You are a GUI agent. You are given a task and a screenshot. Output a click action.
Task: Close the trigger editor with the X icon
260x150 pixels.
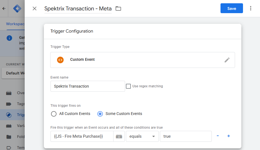(35, 8)
